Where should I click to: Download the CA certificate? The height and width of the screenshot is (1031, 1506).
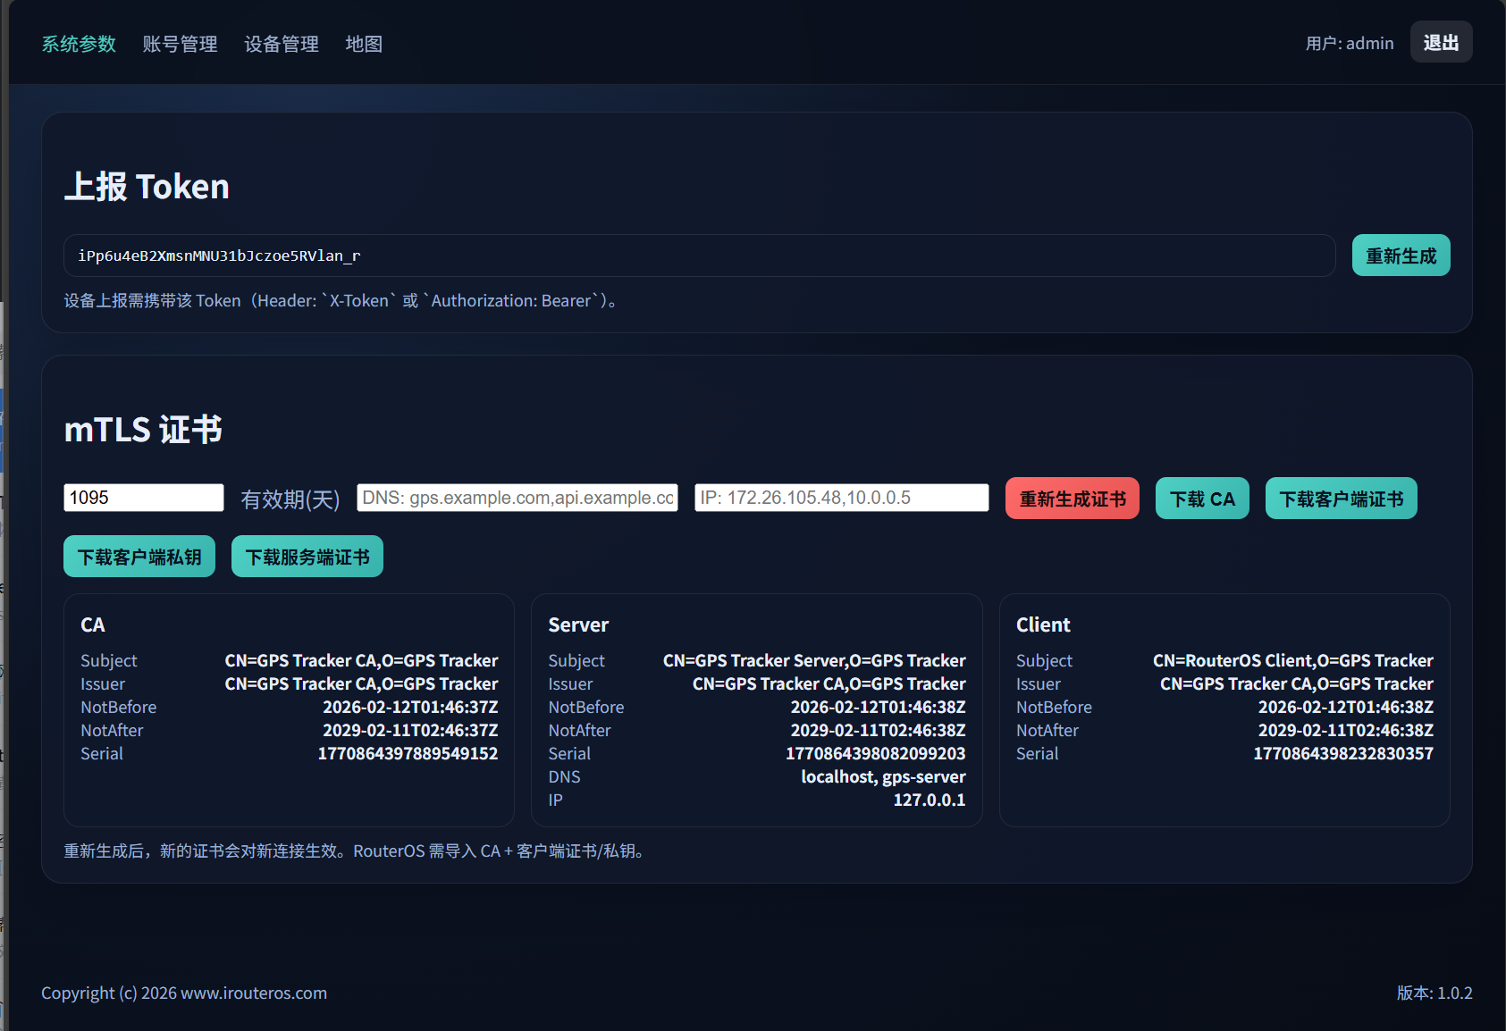(1202, 499)
